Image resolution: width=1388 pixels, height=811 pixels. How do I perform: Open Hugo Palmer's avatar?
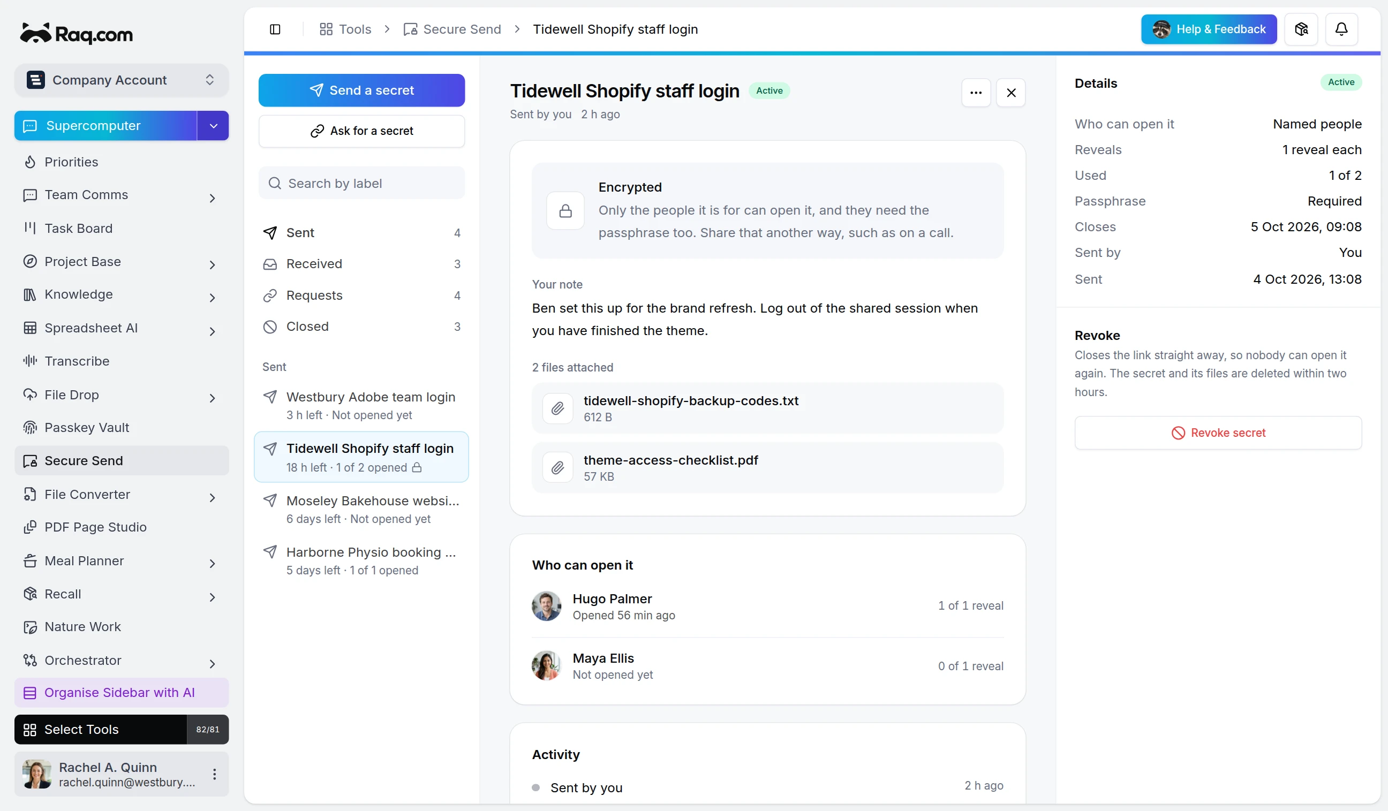[x=546, y=605]
